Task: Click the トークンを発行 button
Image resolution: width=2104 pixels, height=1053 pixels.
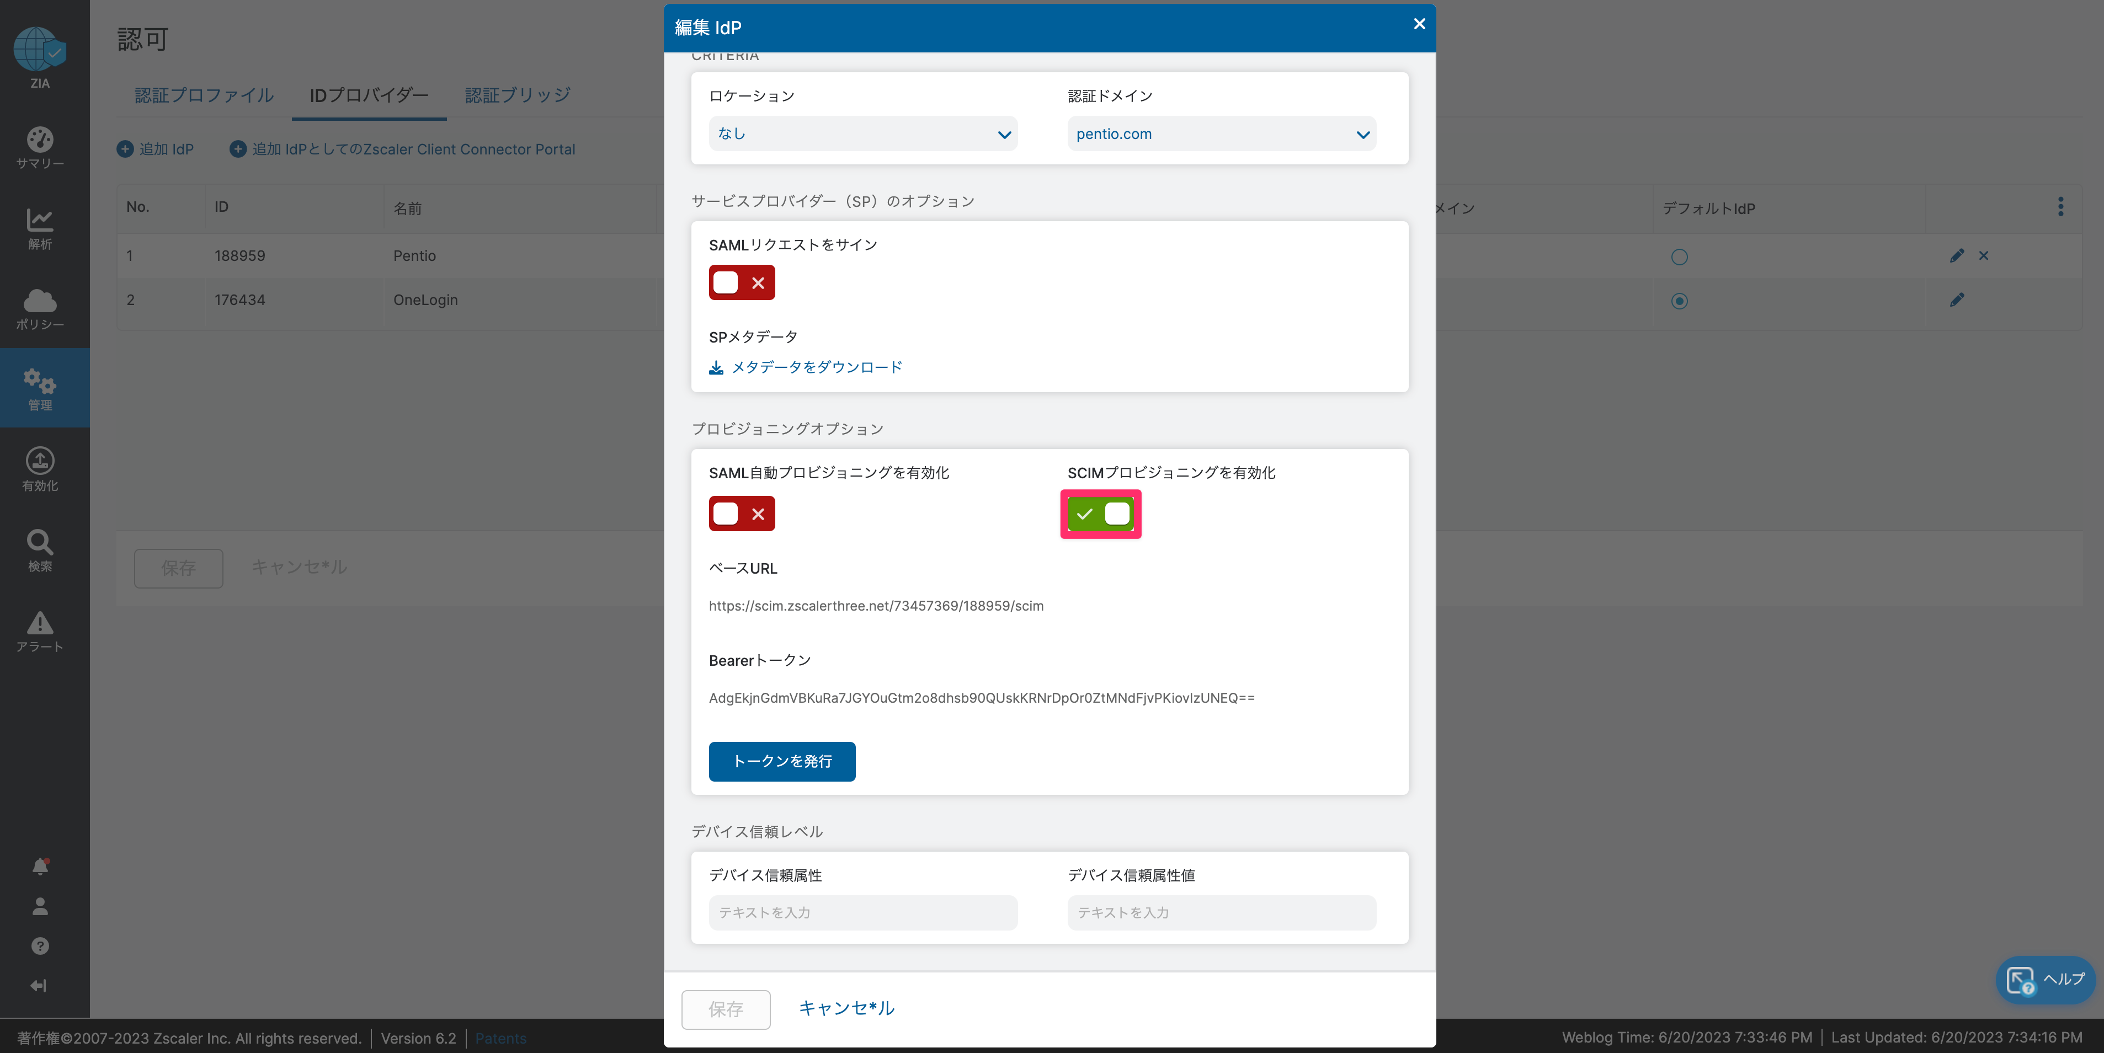Action: tap(782, 762)
